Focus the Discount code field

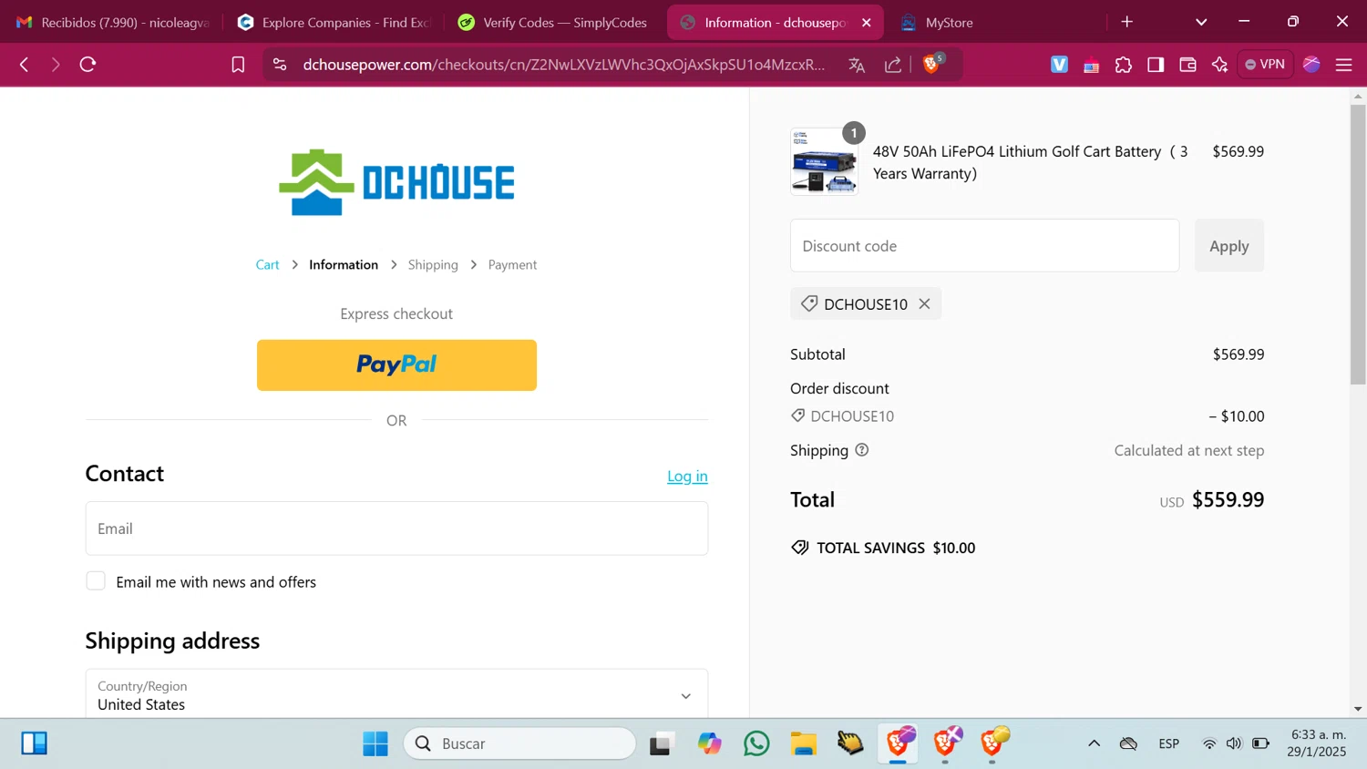coord(984,246)
